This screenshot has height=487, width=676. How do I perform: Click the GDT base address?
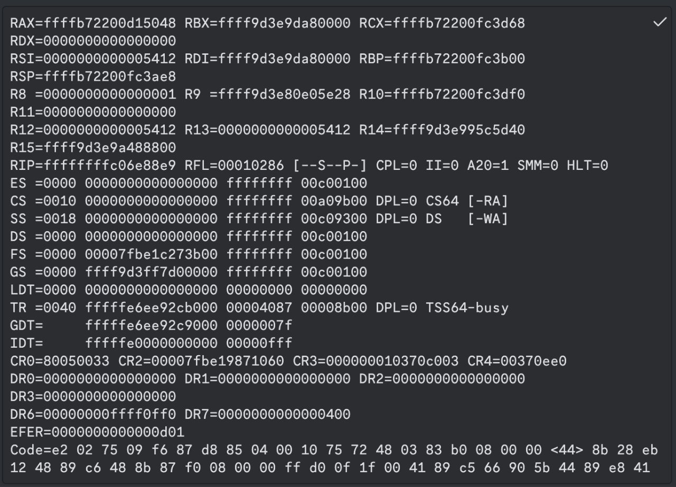tap(151, 326)
